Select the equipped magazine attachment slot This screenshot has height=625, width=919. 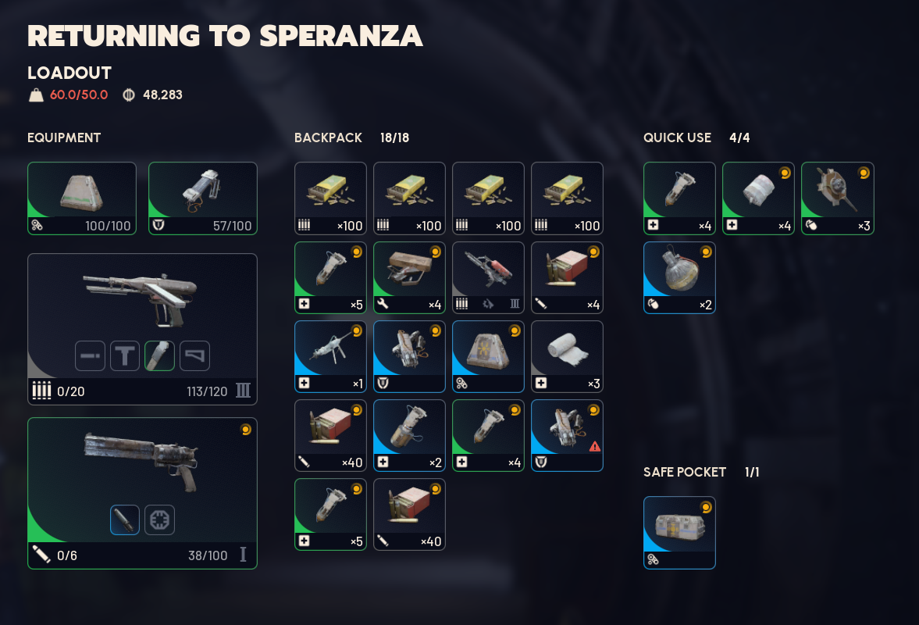(x=159, y=356)
